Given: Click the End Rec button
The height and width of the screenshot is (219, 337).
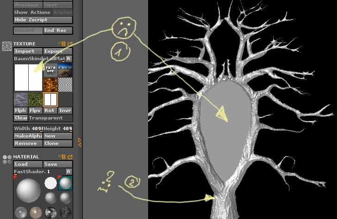Looking at the screenshot, I should (57, 31).
